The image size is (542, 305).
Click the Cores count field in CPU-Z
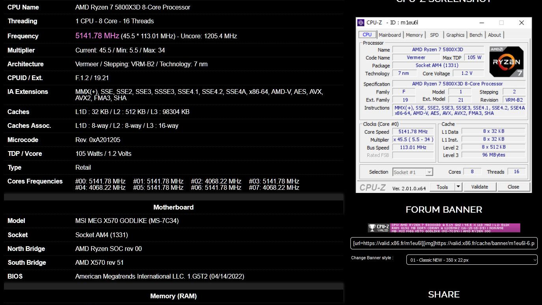click(472, 172)
